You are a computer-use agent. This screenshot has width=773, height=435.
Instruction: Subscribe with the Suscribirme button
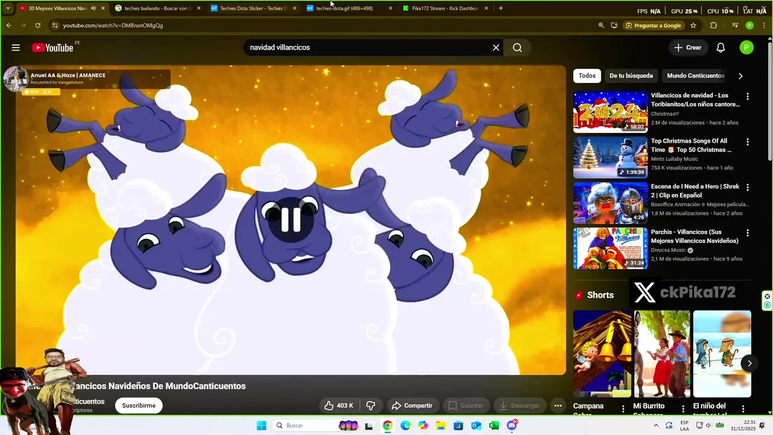click(139, 405)
